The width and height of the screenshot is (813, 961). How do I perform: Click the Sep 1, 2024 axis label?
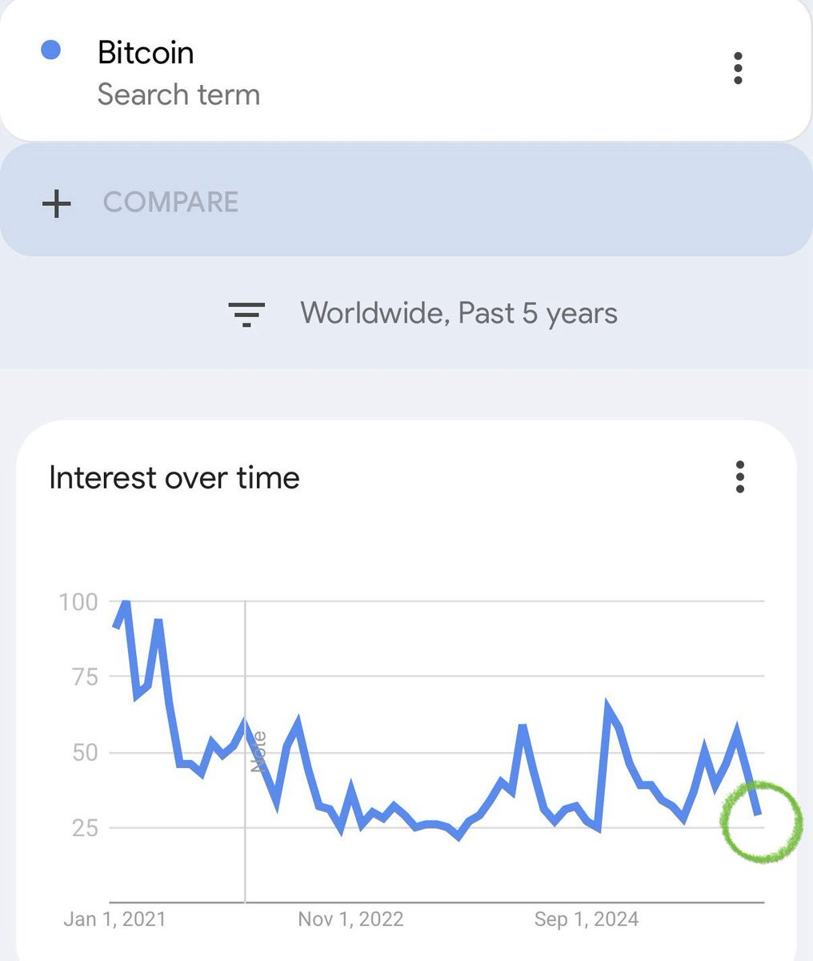[x=587, y=919]
